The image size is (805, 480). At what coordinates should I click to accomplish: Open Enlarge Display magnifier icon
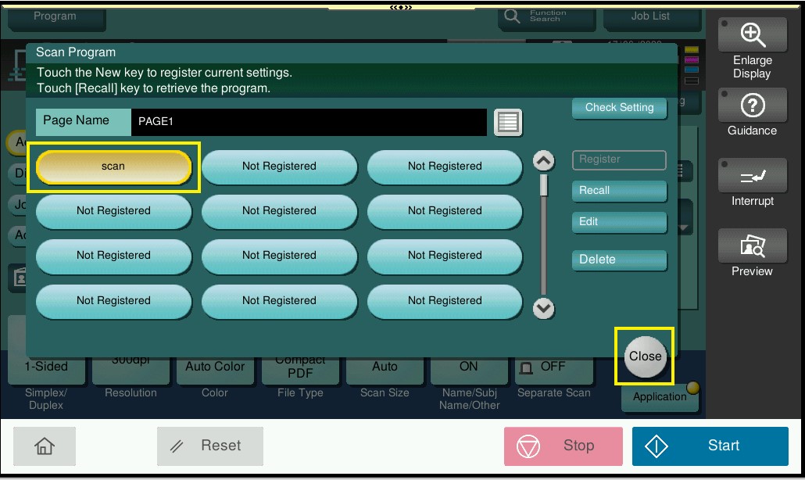tap(752, 35)
